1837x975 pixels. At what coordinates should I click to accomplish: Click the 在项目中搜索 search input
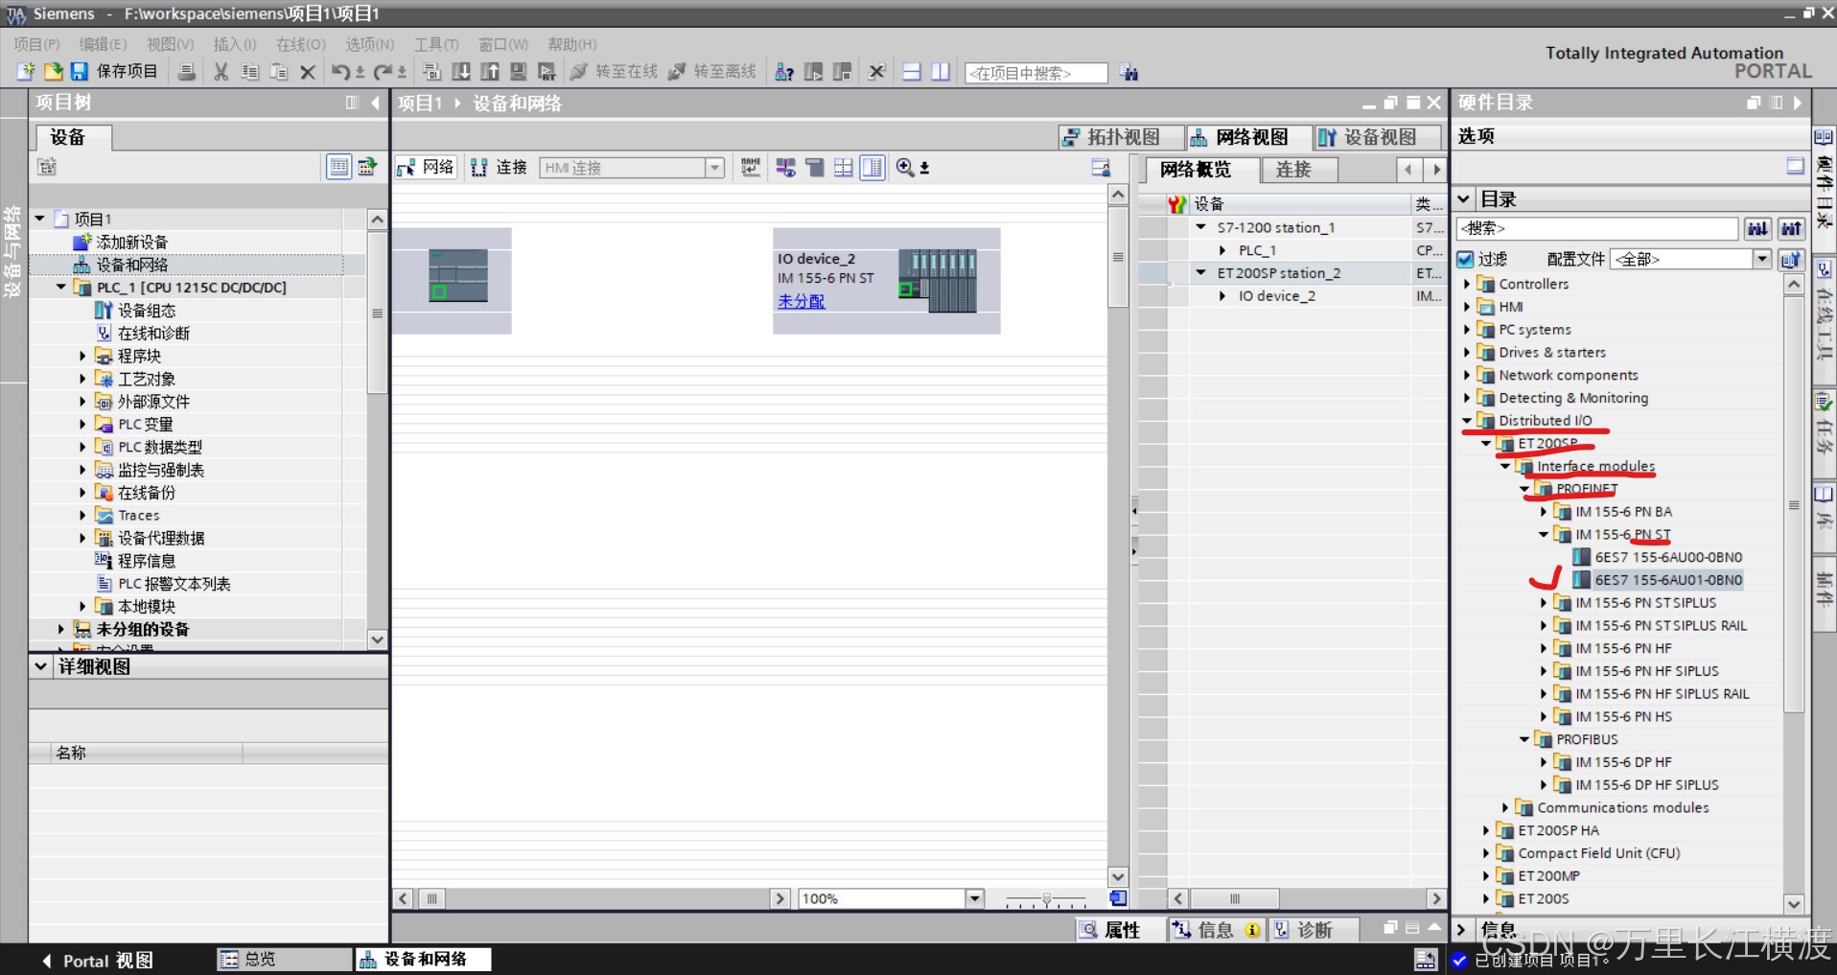(1035, 73)
